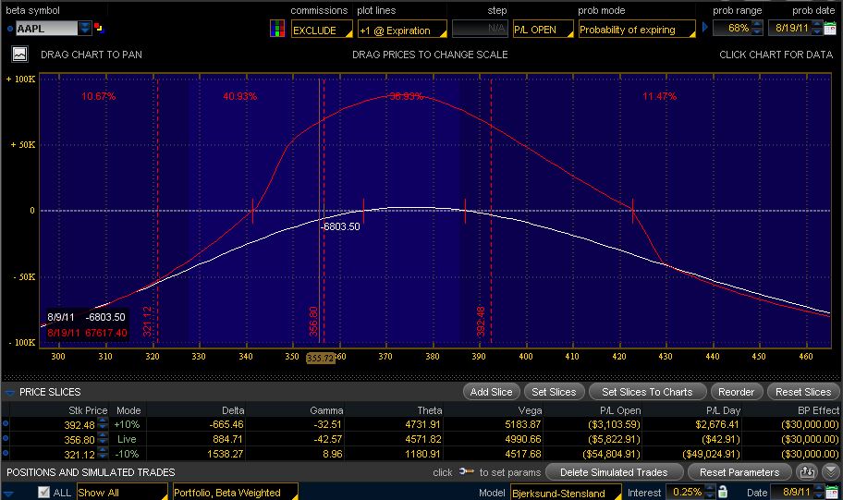Open the P/L OPEN dropdown
The height and width of the screenshot is (500, 843).
[x=543, y=29]
